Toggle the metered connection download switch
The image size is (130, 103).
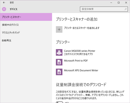pos(59,102)
